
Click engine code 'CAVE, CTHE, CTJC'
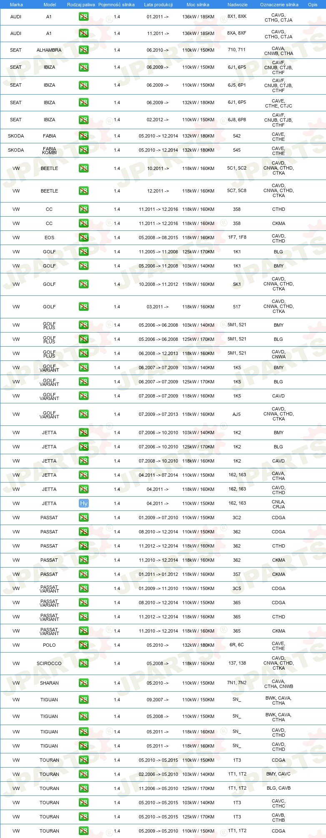[278, 103]
